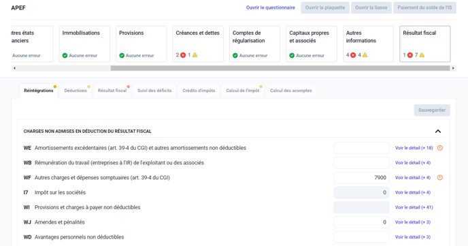The image size is (468, 246).
Task: Open Voir le détail (+ 4) for I7
Action: click(413, 192)
